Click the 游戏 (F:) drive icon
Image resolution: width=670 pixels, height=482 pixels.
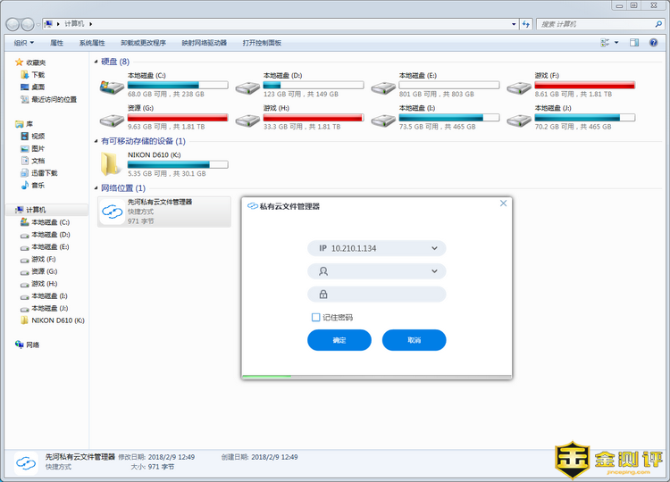pyautogui.click(x=519, y=87)
